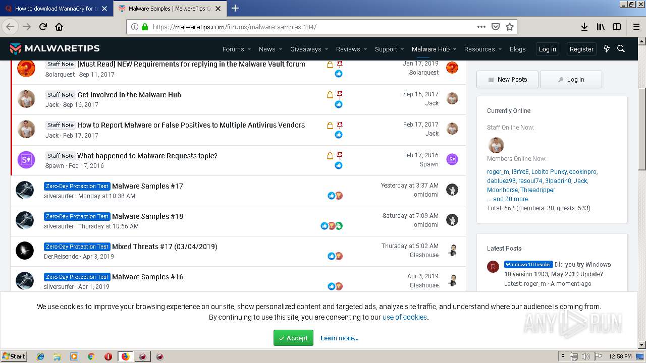Bookmark this page with the star
Screen dimensions: 646x363
pos(510,27)
